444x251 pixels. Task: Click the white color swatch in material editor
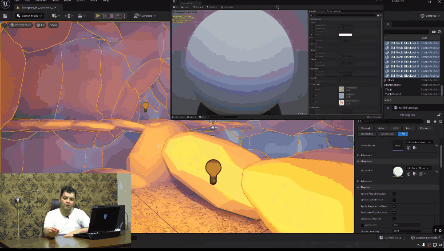pos(345,34)
